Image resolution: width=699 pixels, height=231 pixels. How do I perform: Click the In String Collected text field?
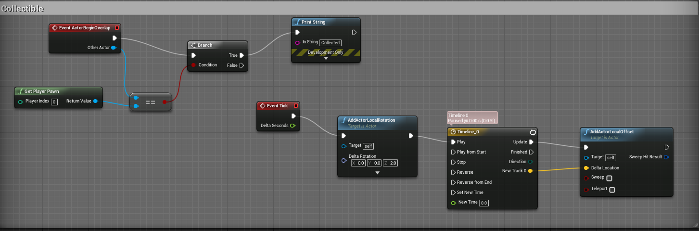[330, 42]
